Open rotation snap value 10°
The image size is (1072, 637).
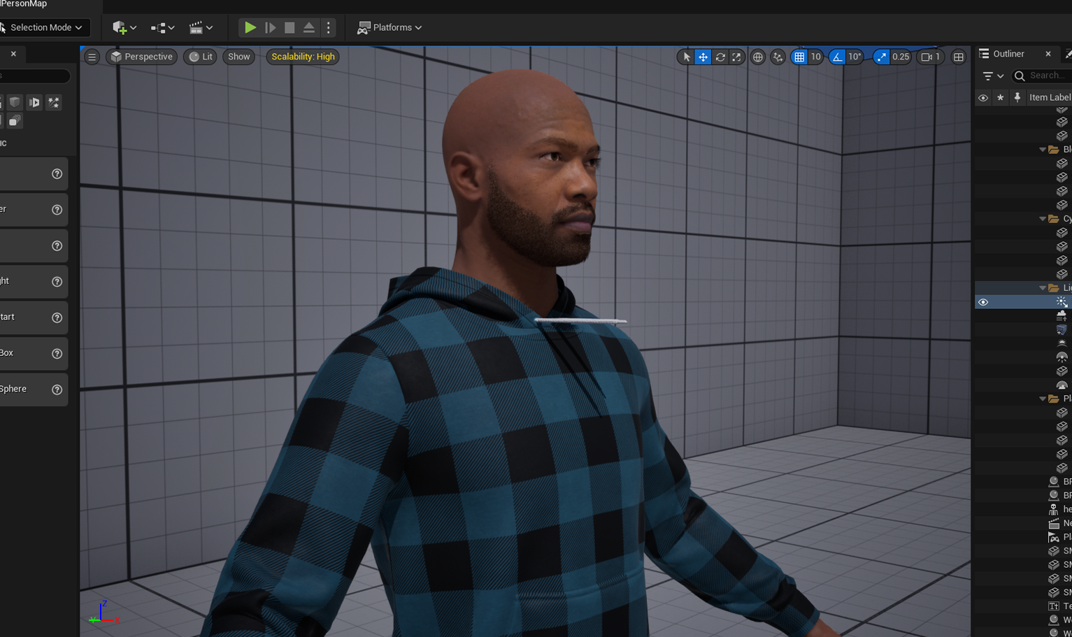[x=855, y=57]
